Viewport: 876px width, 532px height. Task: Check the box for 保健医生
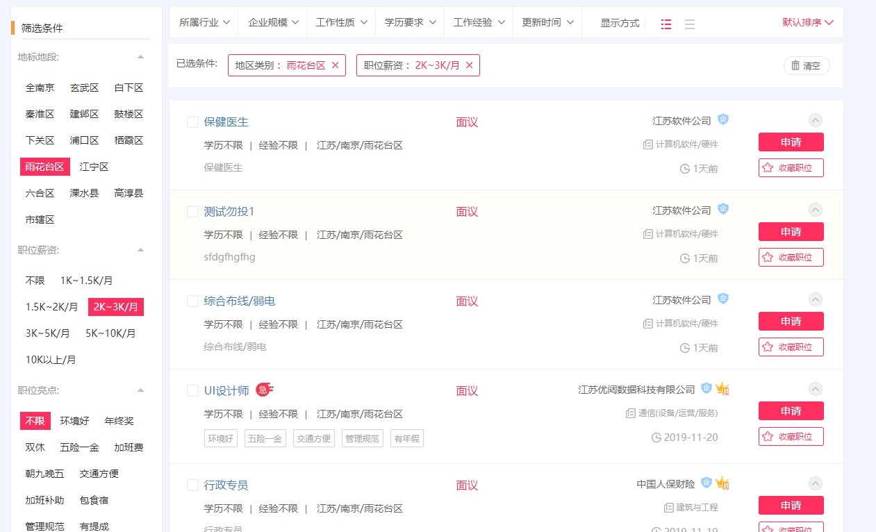[x=193, y=122]
